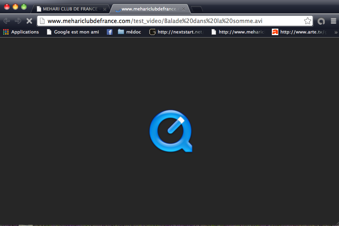Open the médoc bookmarks folder
339x226 pixels.
pos(129,32)
